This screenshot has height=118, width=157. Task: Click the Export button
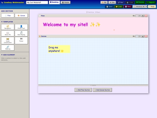click(x=151, y=2)
